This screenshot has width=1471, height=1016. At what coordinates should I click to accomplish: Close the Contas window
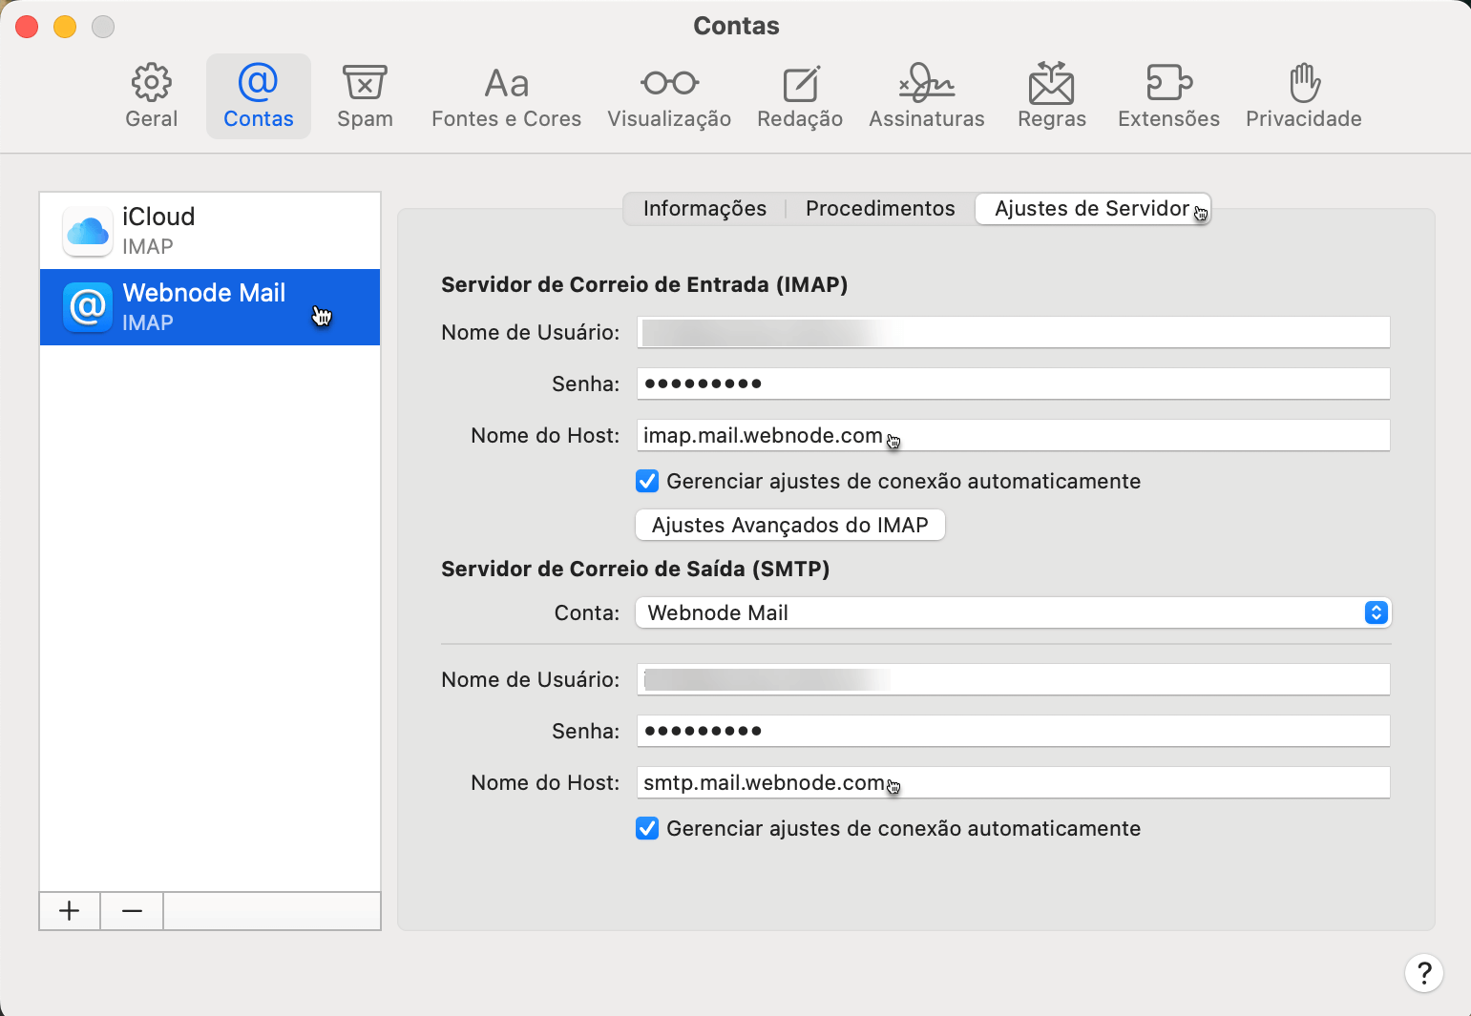[x=27, y=27]
